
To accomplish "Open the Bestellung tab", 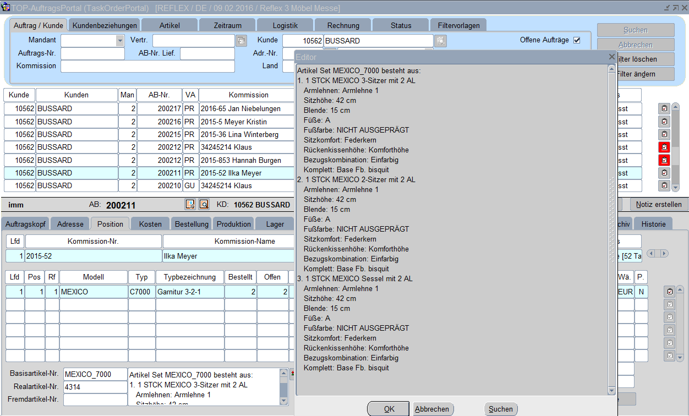I will click(192, 224).
